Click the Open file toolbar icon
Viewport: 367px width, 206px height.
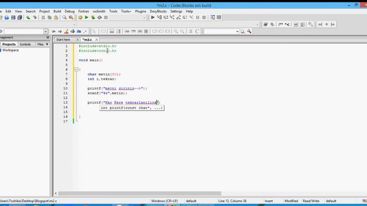pos(7,18)
